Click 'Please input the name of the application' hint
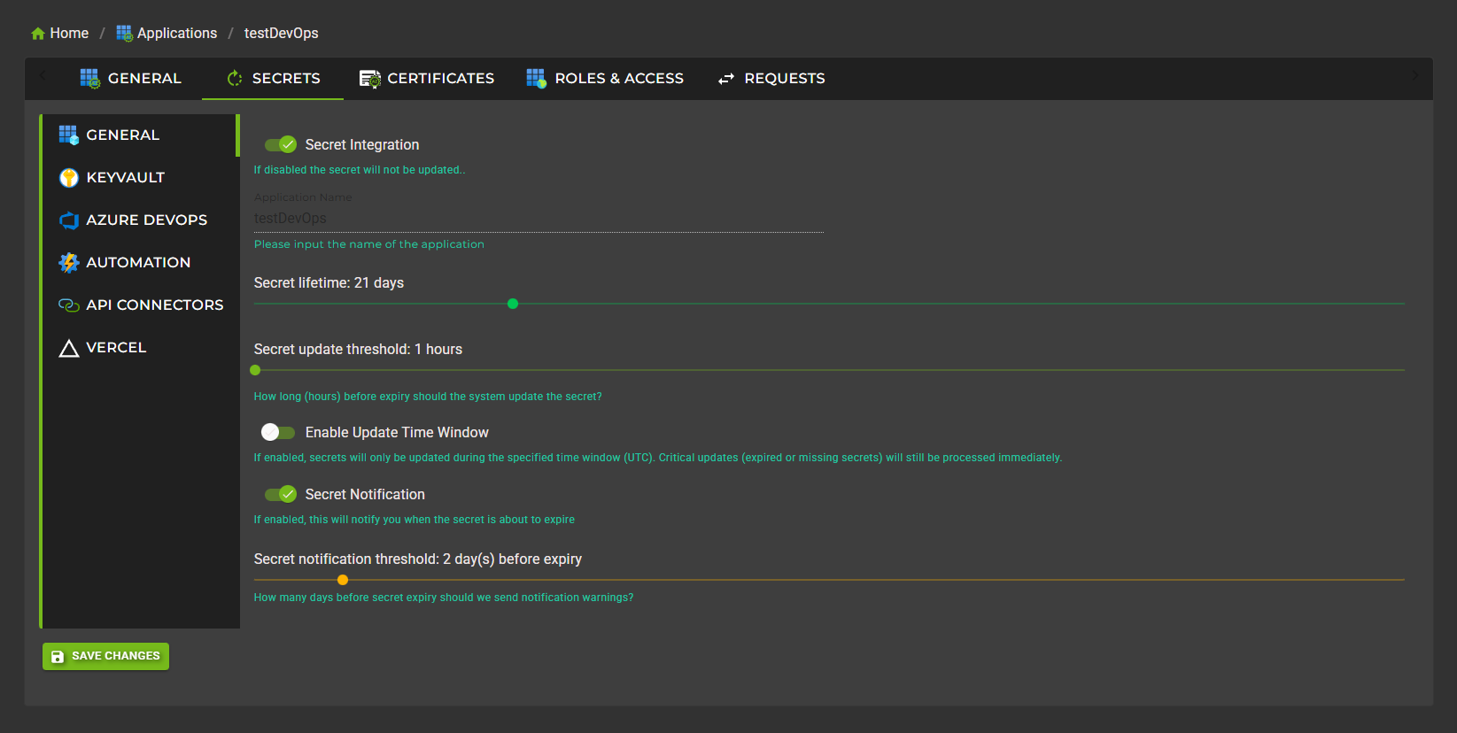 [369, 244]
